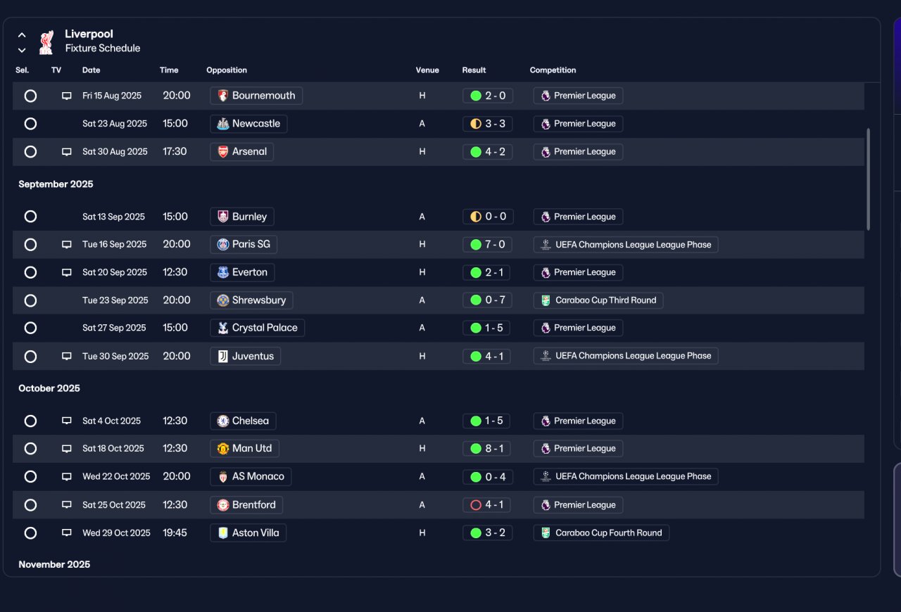Click the TV icon on the Man Utd fixture
The width and height of the screenshot is (901, 612).
[67, 449]
